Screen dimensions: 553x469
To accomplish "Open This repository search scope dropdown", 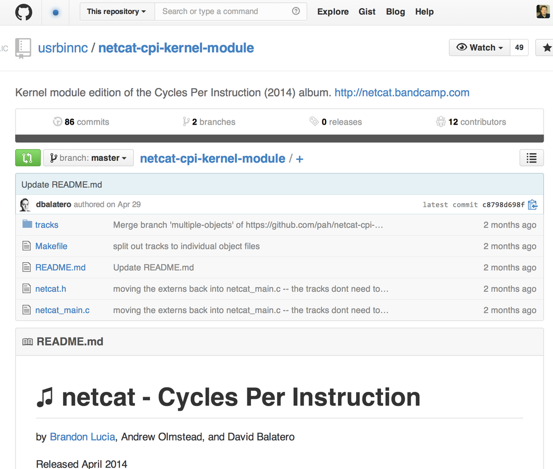I will (x=117, y=11).
